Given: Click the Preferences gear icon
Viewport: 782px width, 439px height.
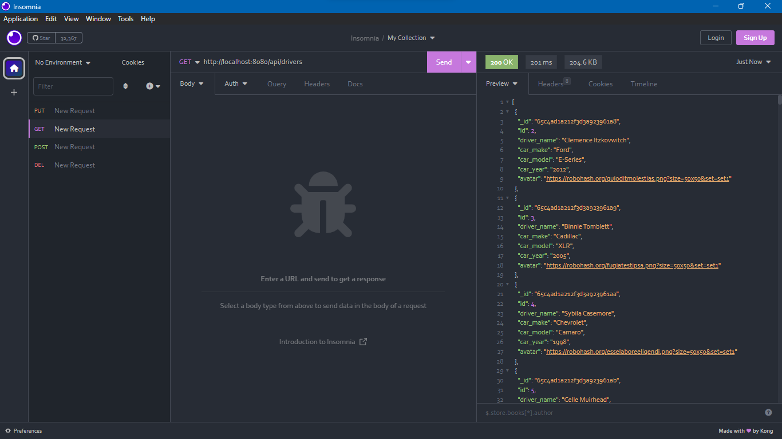Looking at the screenshot, I should point(8,431).
